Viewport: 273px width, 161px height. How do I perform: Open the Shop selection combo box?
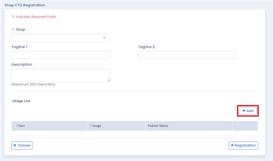point(58,38)
